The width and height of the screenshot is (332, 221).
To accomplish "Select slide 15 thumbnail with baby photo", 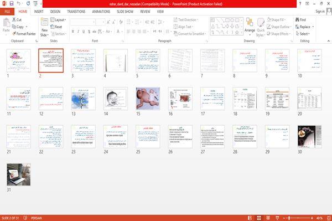I will pyautogui.click(x=148, y=99).
